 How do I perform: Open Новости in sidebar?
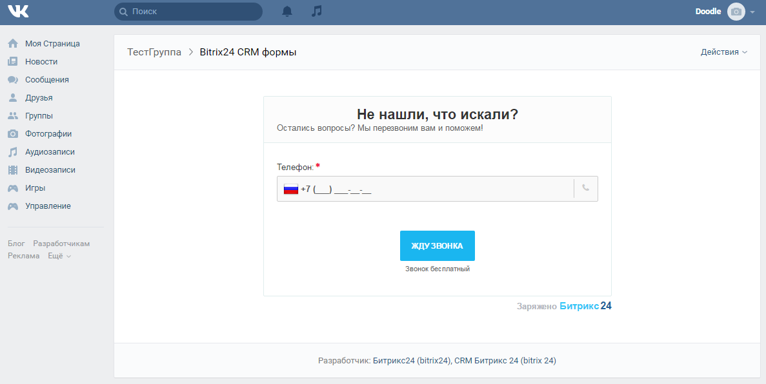pyautogui.click(x=41, y=61)
